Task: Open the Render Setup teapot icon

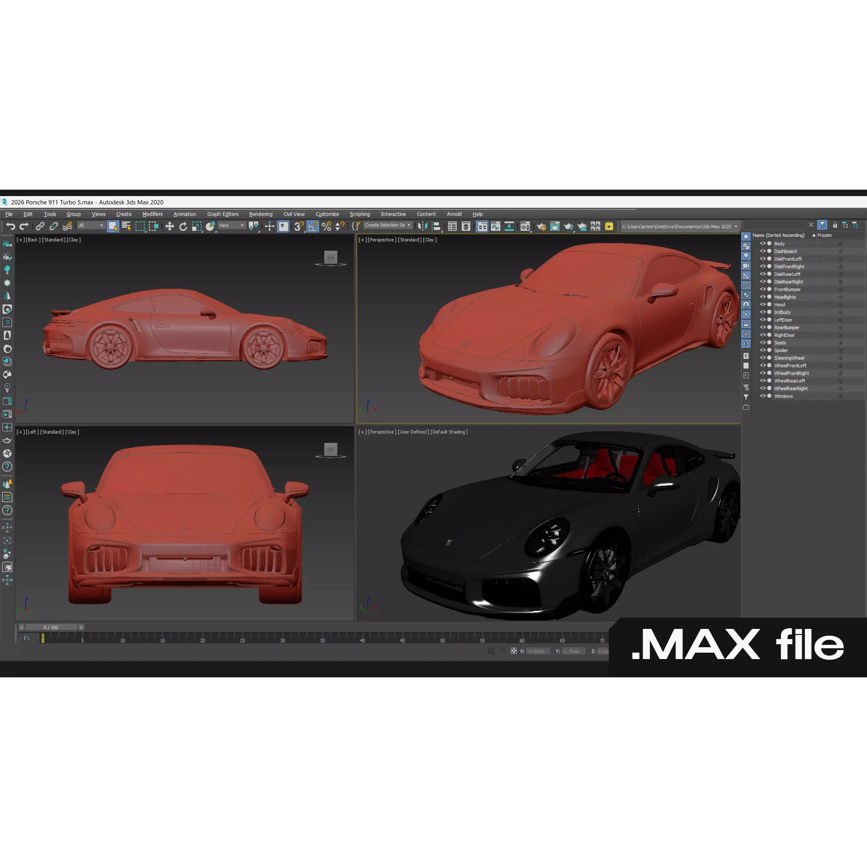Action: coord(541,227)
